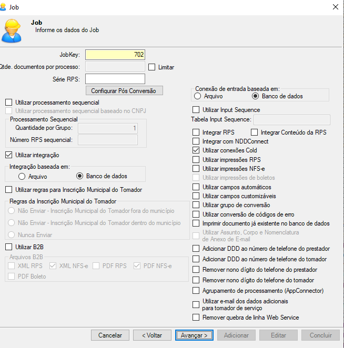Tick Agrupamento de processamento (AppConnector)

tap(196, 290)
